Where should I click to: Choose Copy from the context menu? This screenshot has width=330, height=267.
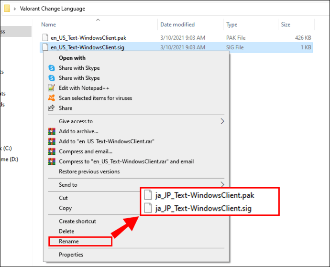point(65,208)
